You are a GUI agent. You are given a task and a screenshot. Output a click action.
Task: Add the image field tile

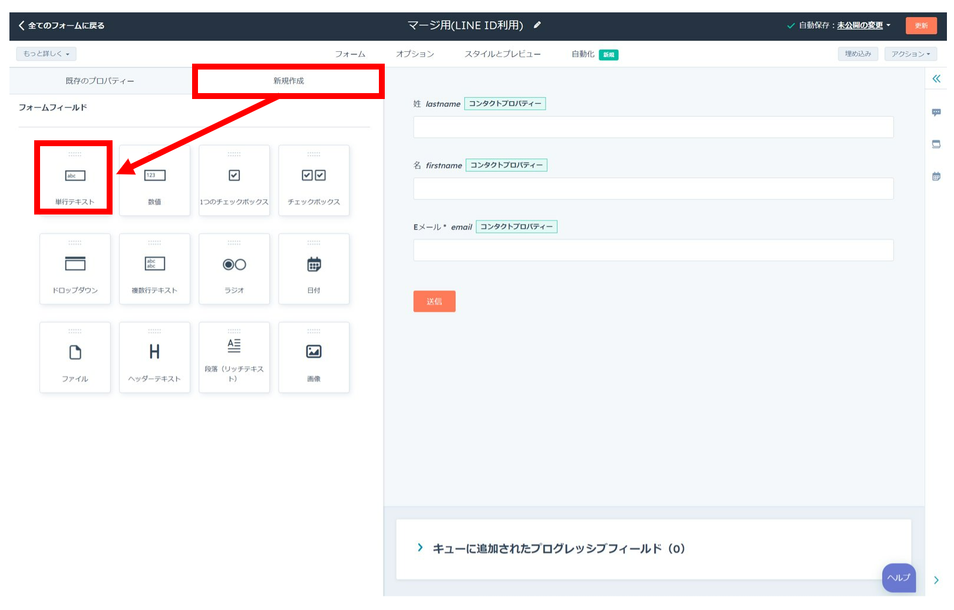(x=313, y=357)
